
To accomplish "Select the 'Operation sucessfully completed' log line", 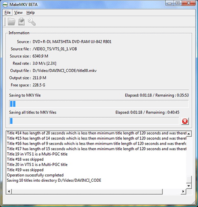I will [x=35, y=175].
